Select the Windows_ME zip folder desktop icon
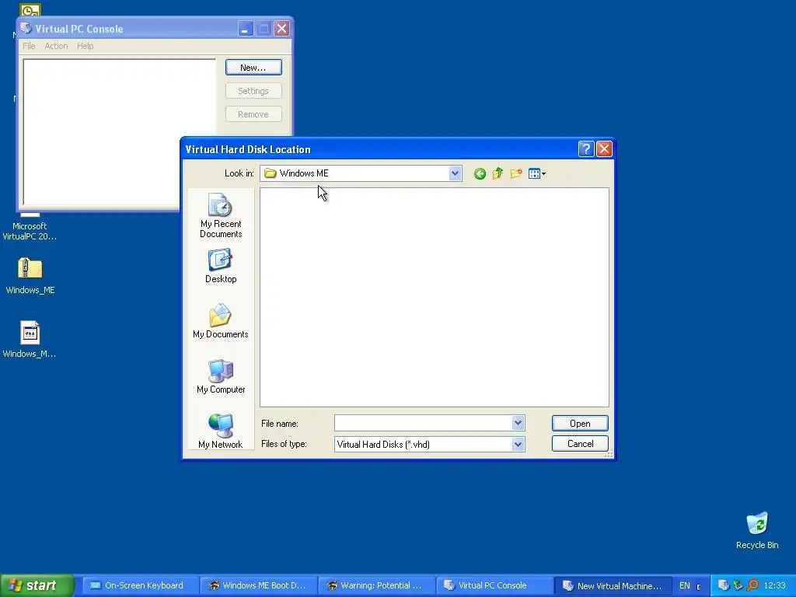The height and width of the screenshot is (597, 796). point(30,276)
